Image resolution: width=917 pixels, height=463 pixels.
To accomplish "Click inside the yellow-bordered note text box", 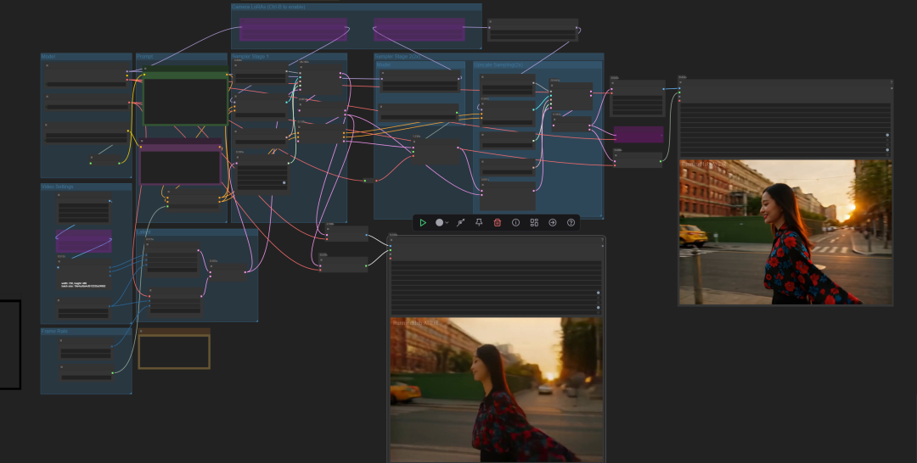I will pos(174,352).
